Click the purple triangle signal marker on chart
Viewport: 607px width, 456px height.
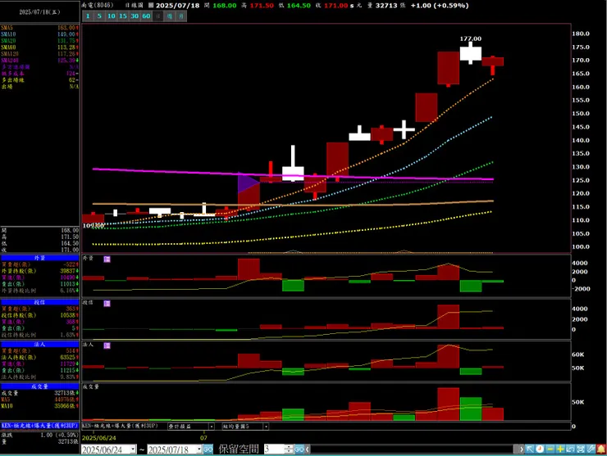click(x=248, y=183)
